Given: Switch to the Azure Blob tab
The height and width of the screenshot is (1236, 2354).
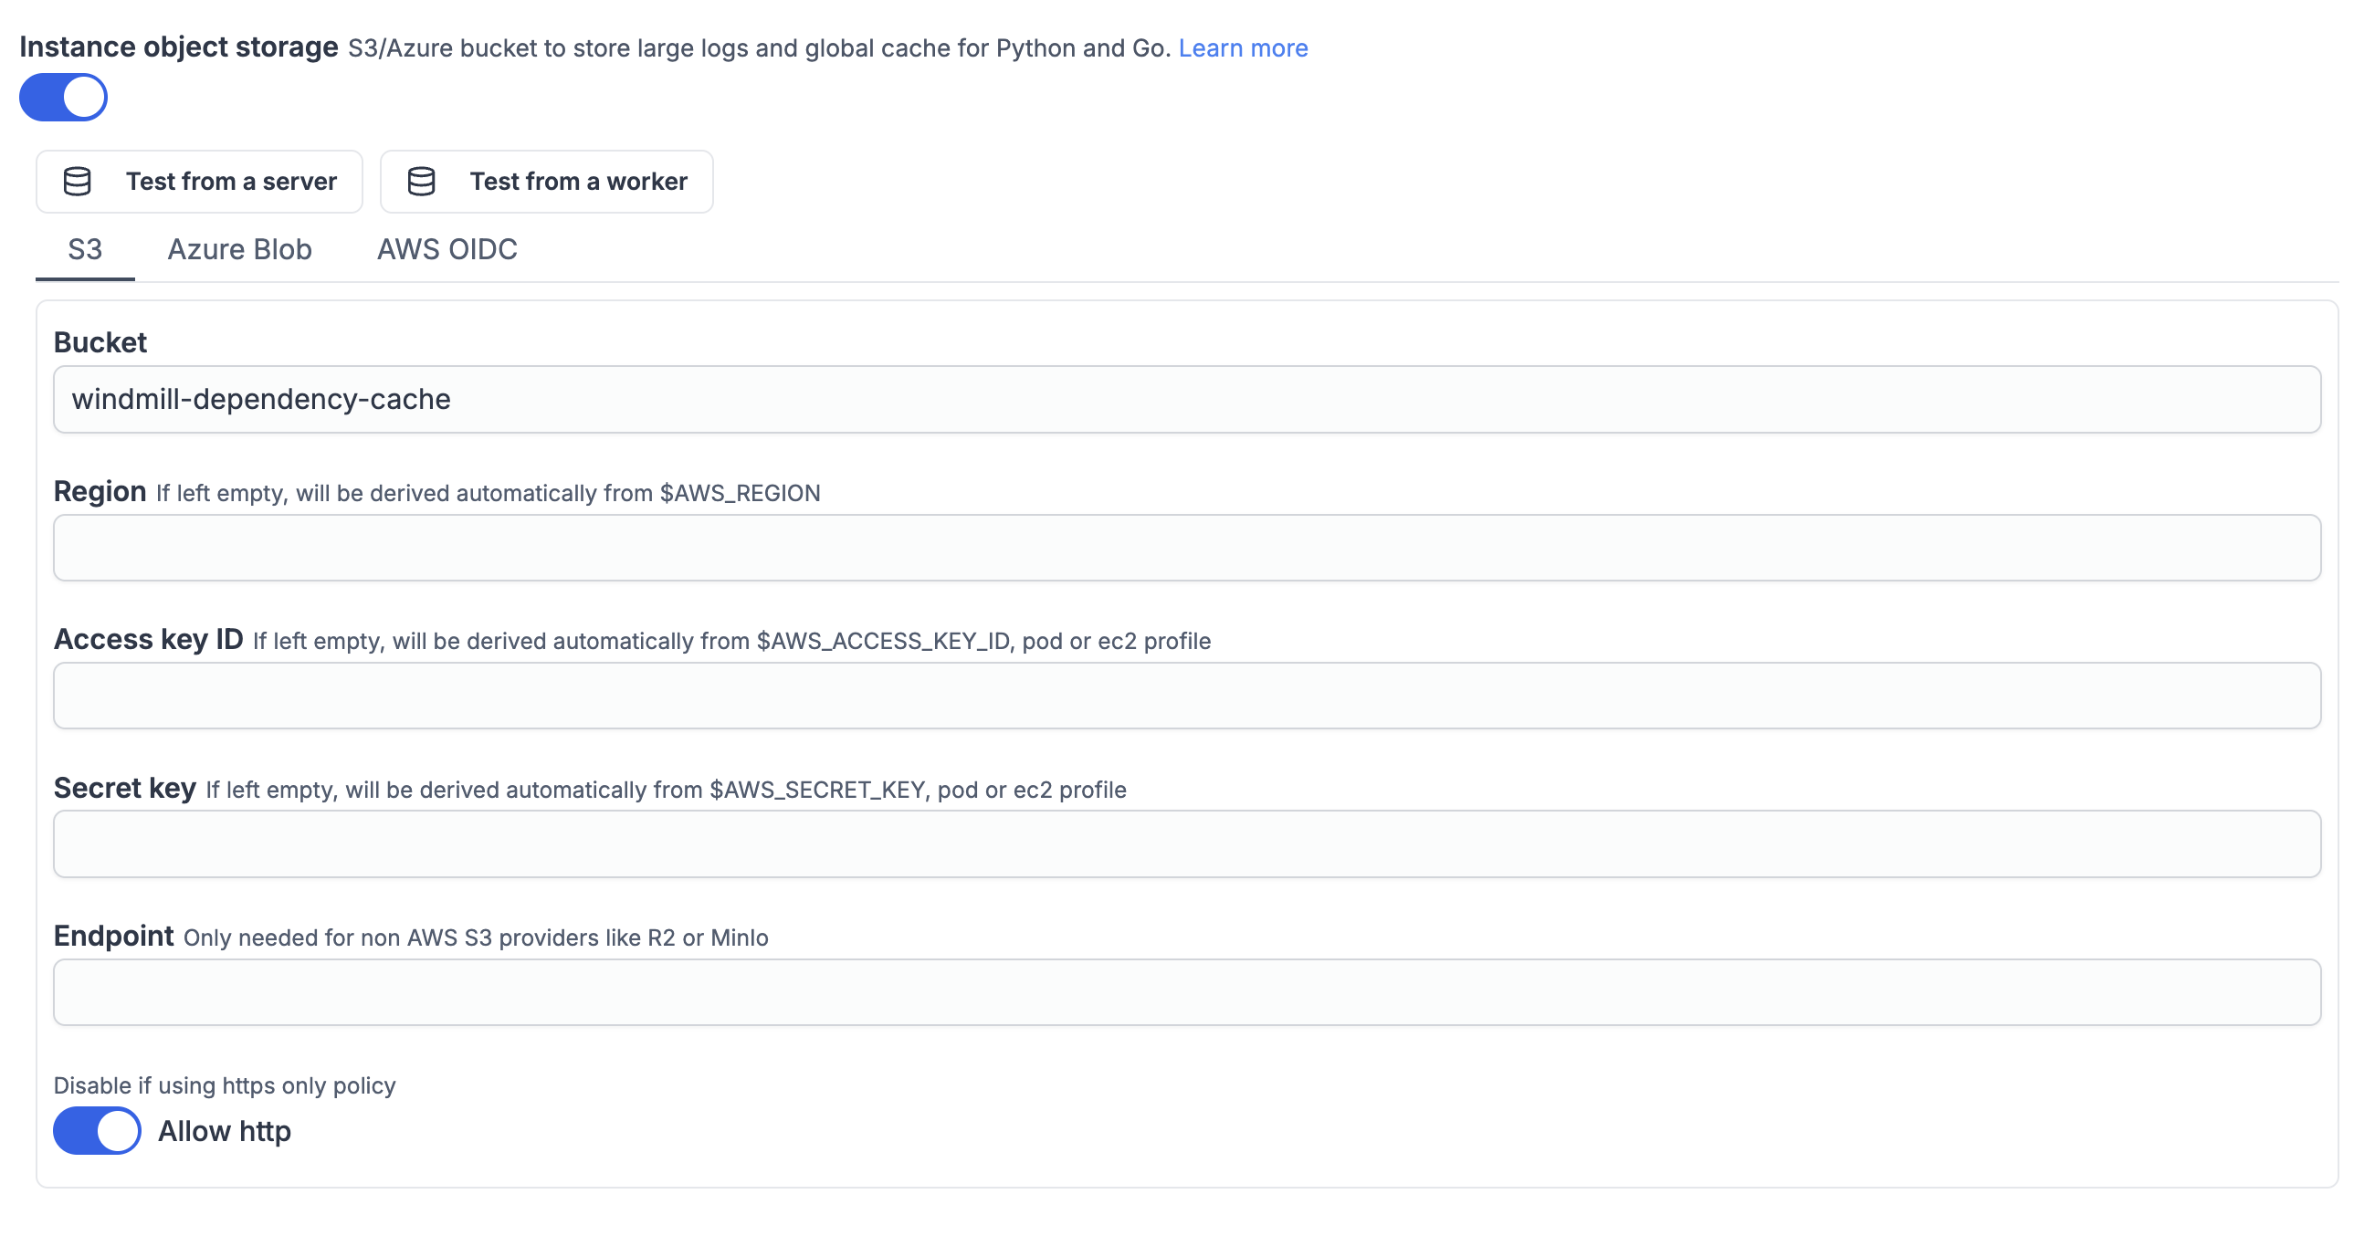Looking at the screenshot, I should (x=238, y=248).
